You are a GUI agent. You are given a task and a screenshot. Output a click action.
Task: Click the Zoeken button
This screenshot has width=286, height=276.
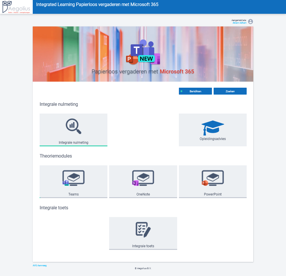(x=230, y=91)
